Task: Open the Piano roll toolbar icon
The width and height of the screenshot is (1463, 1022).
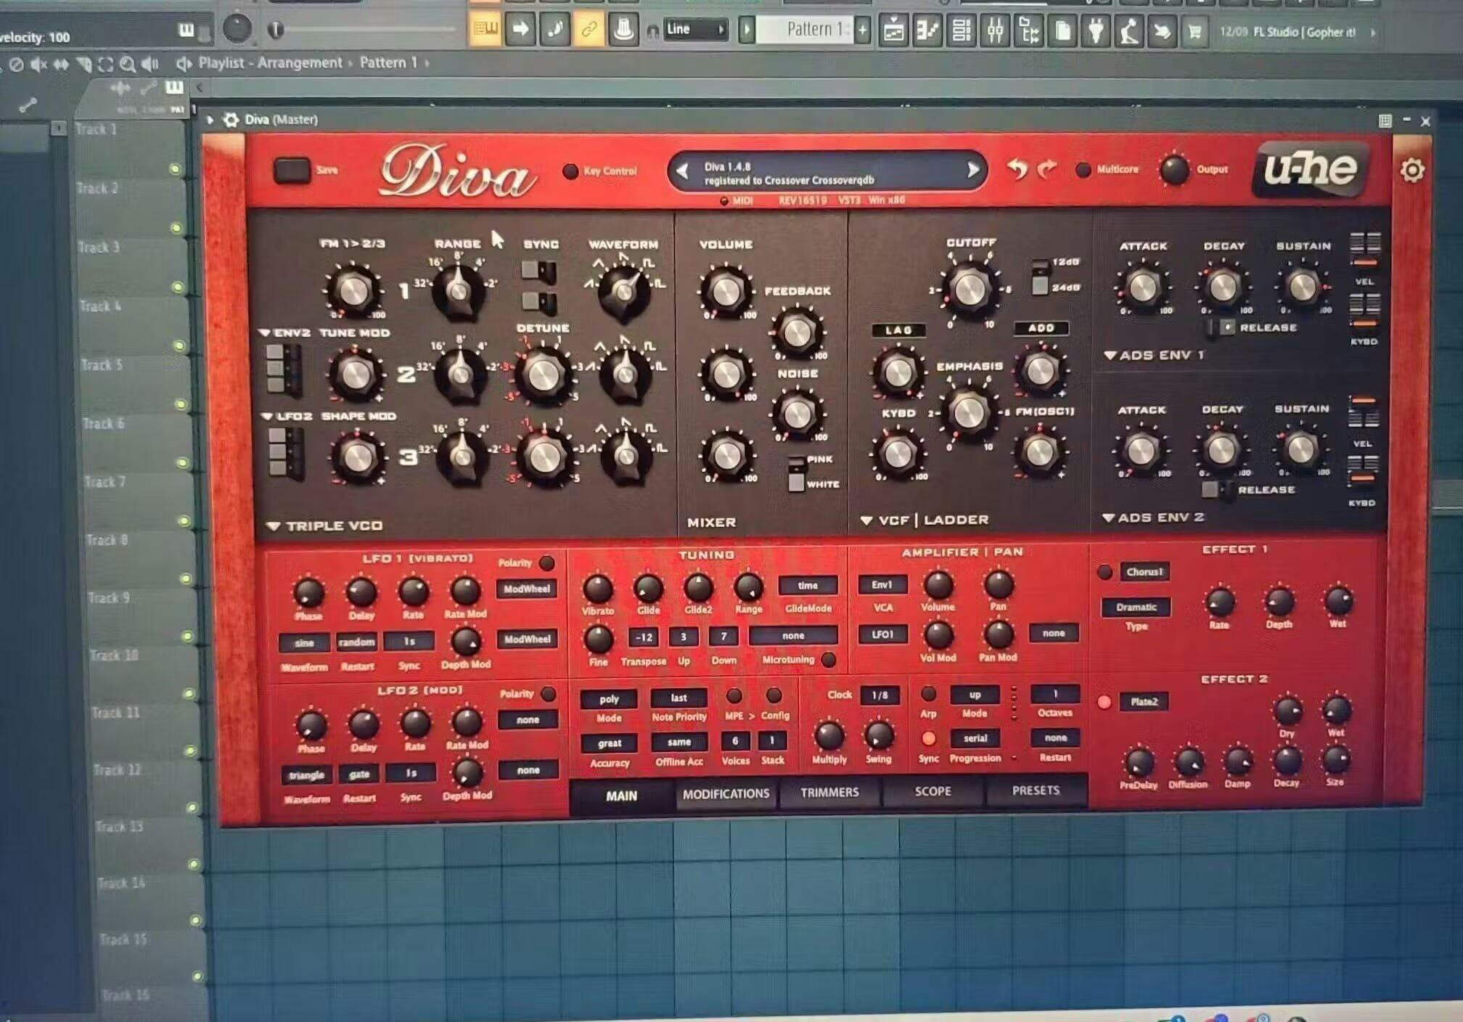Action: click(927, 30)
